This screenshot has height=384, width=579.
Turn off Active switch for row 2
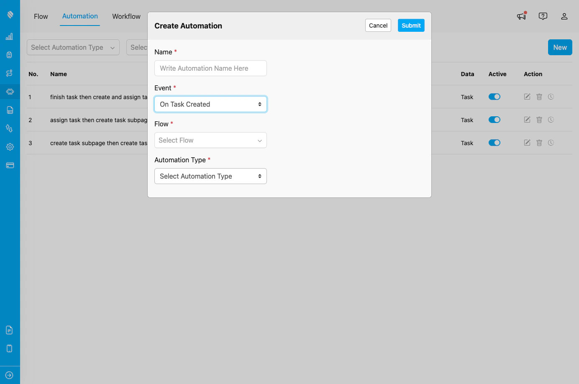point(494,120)
